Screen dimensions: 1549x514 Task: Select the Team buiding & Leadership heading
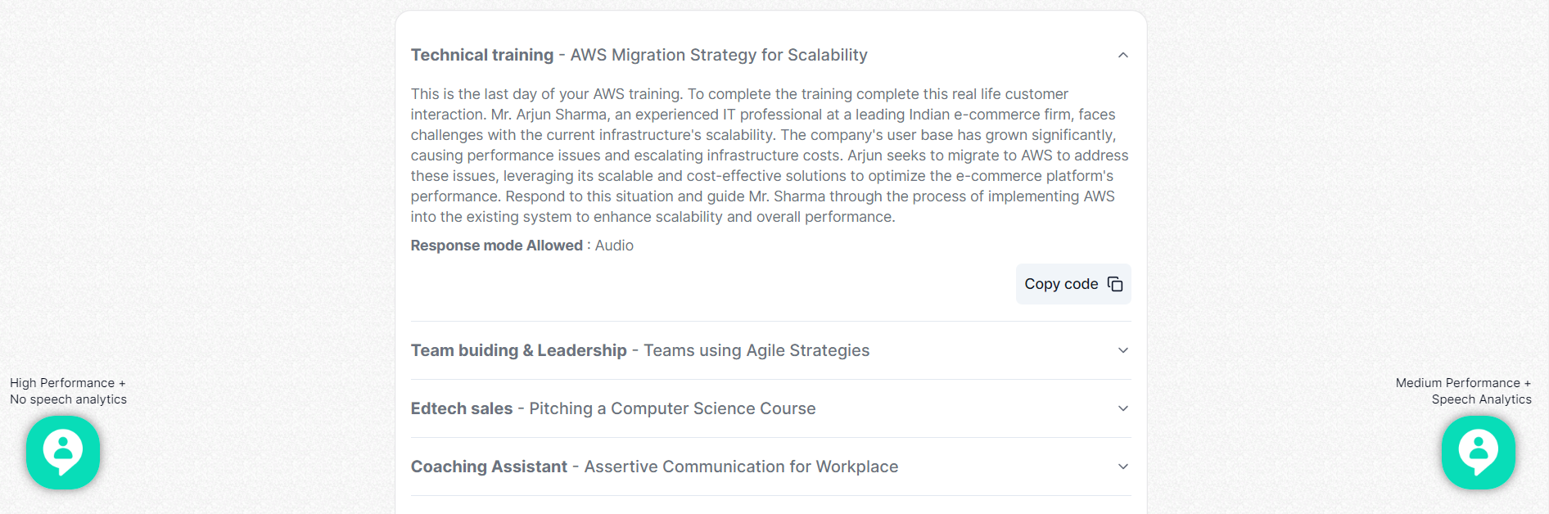click(518, 350)
